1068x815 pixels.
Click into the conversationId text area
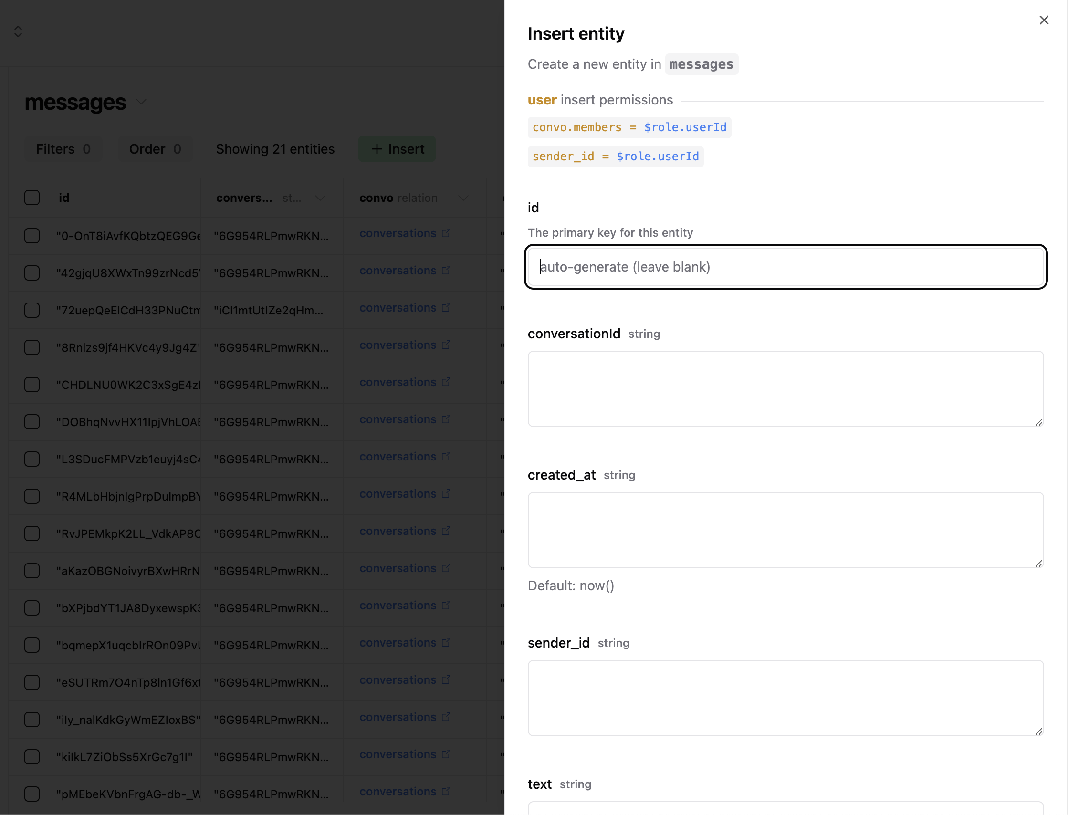coord(785,389)
